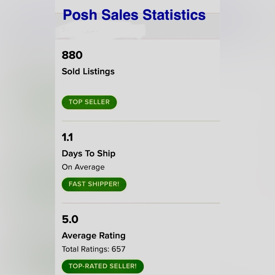Toggle the TOP-RATED SELLER! achievement on
The image size is (275, 275).
[102, 266]
